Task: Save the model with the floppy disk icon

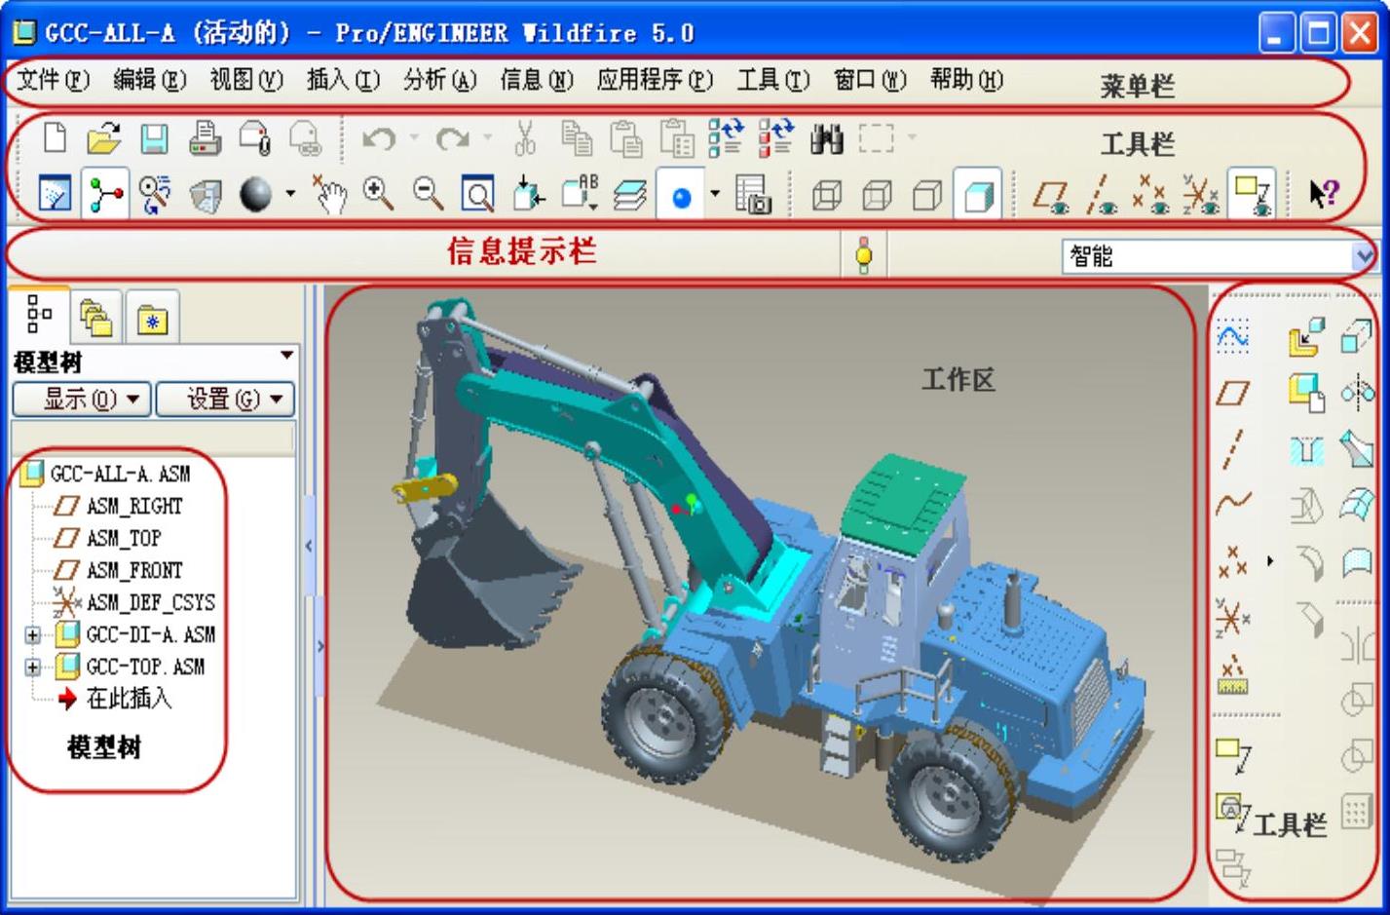Action: click(154, 138)
